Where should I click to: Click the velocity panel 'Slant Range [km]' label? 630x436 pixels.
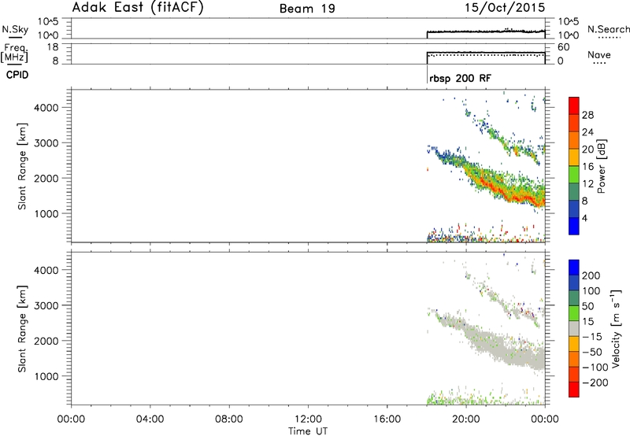(x=22, y=329)
